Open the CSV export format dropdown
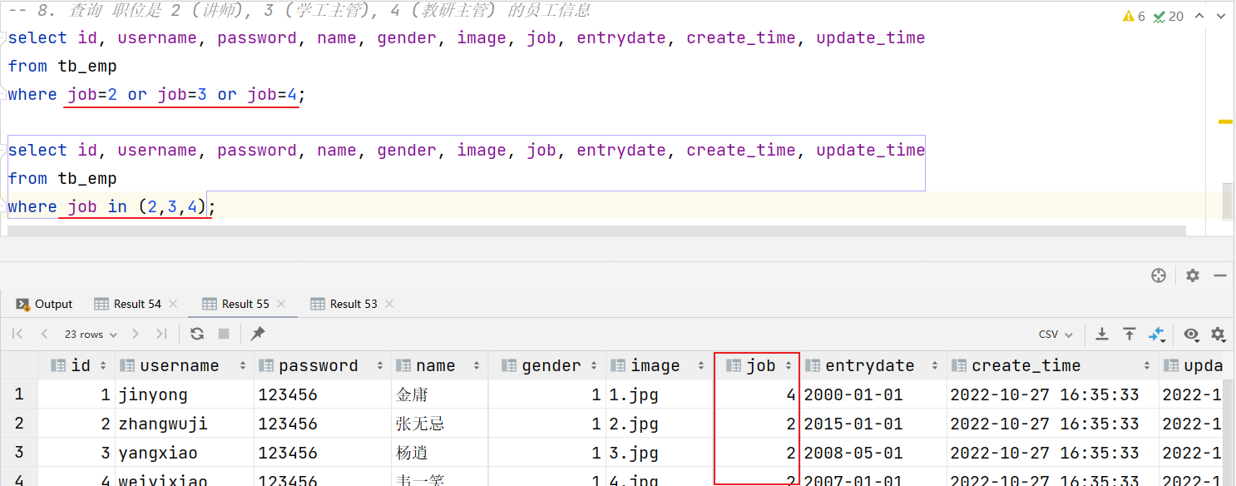Viewport: 1236px width, 486px height. (x=1056, y=334)
